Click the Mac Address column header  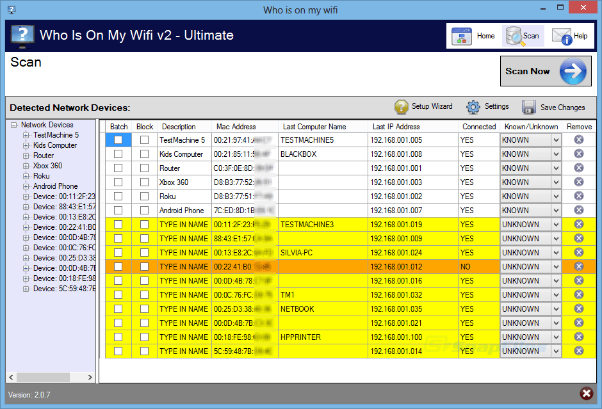(236, 127)
